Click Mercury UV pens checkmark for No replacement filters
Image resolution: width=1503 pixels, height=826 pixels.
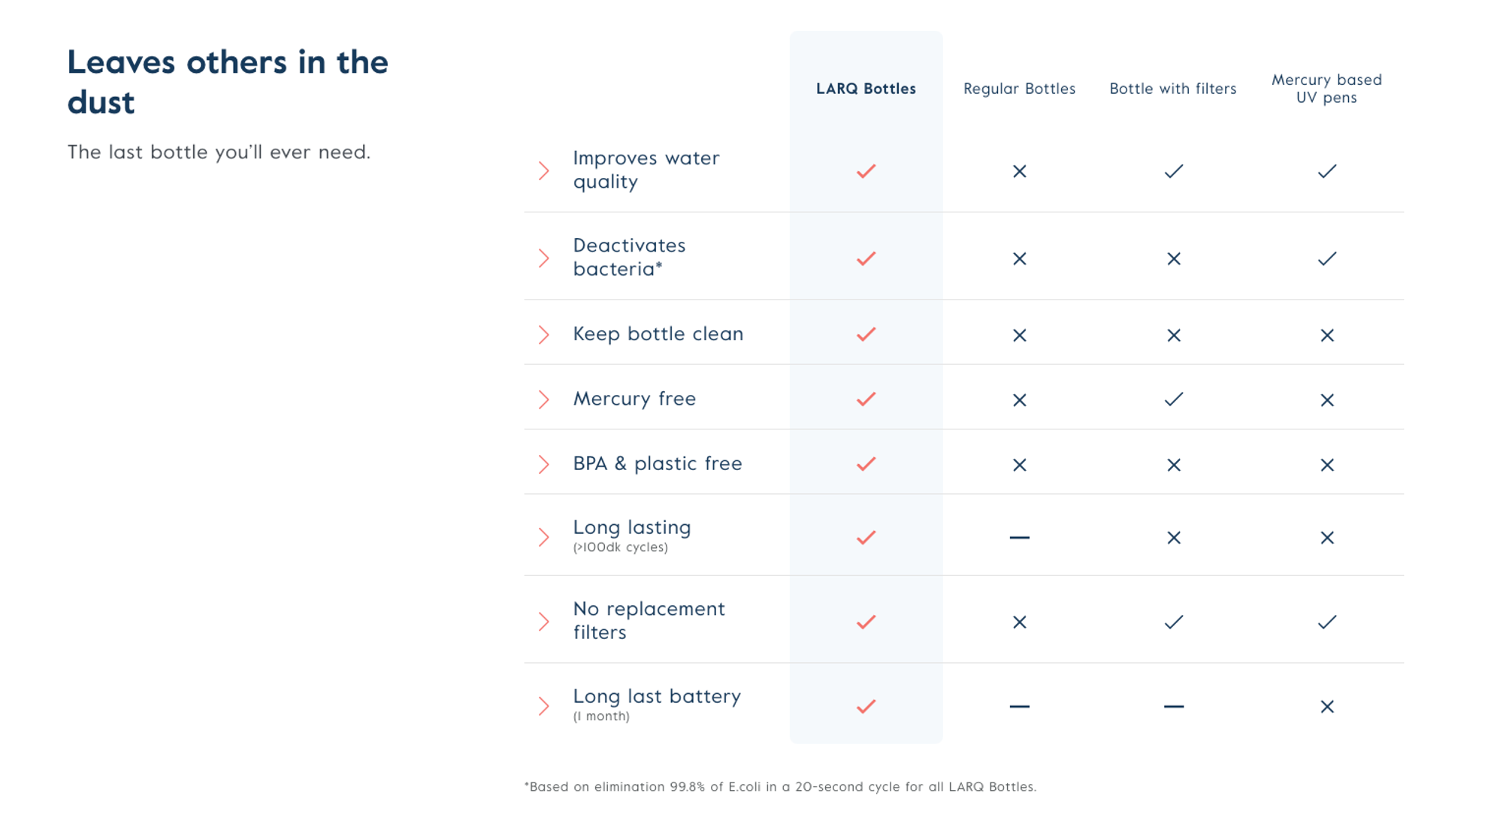(1327, 622)
